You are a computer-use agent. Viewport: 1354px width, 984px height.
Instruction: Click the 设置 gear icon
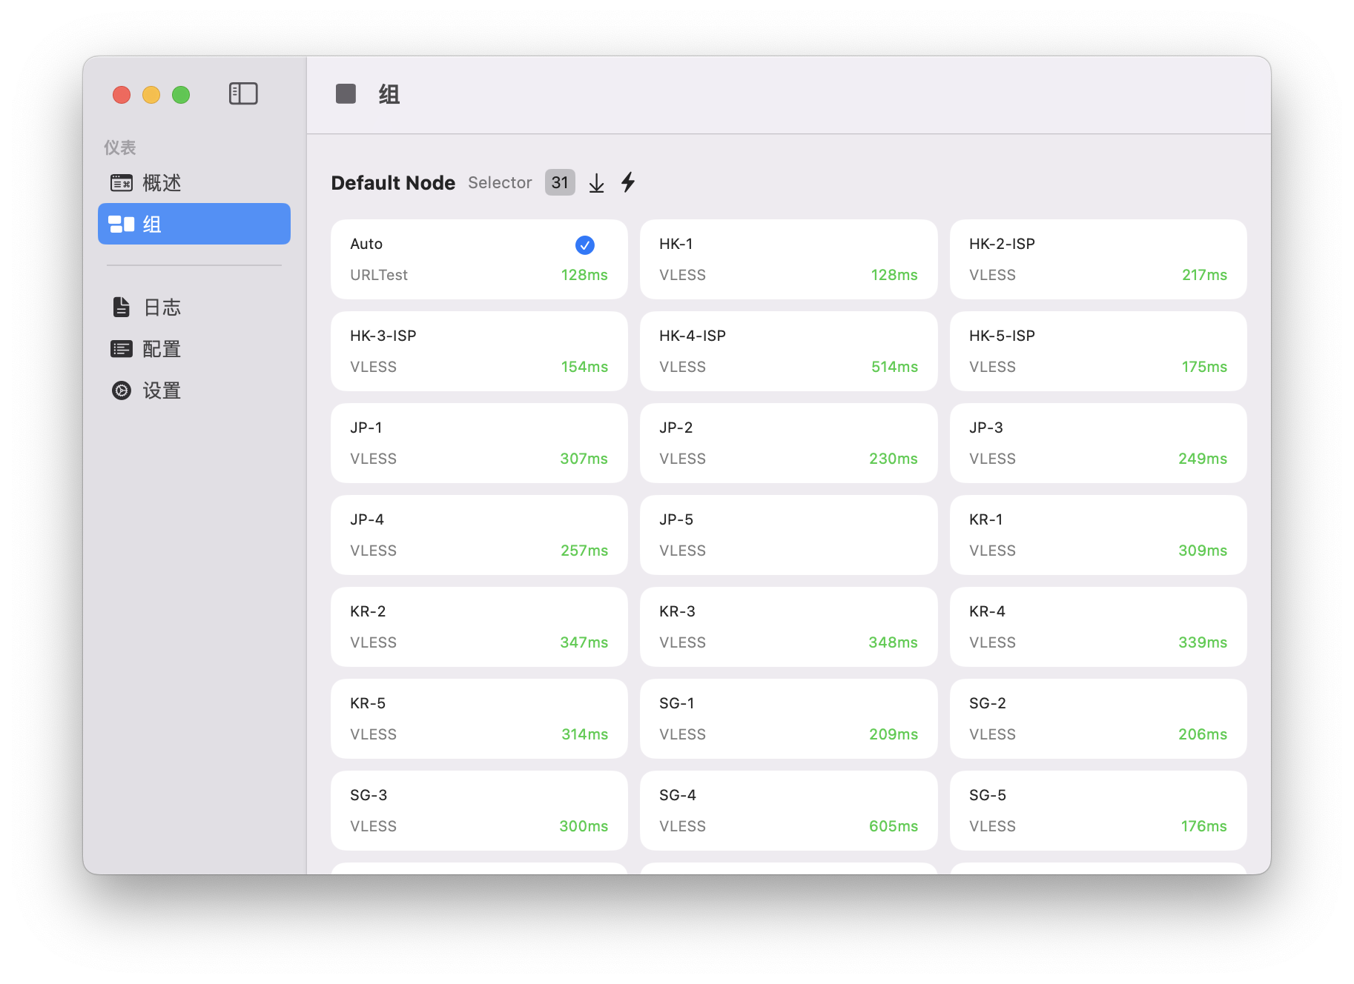121,390
